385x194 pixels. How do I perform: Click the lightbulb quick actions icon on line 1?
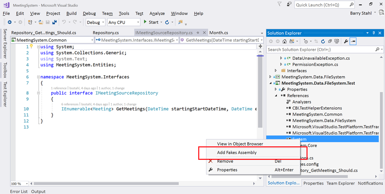click(x=32, y=46)
